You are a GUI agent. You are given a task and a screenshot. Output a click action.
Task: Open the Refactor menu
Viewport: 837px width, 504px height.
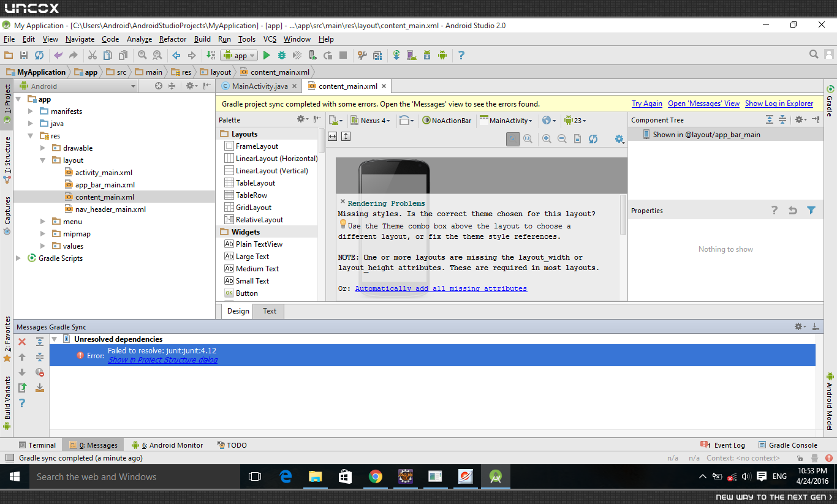click(x=173, y=39)
